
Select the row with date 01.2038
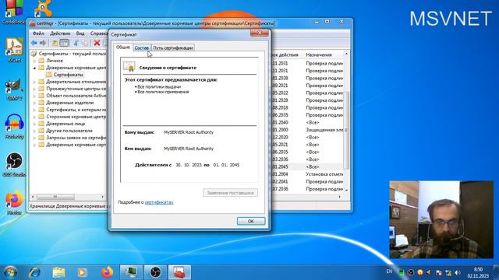click(x=308, y=78)
